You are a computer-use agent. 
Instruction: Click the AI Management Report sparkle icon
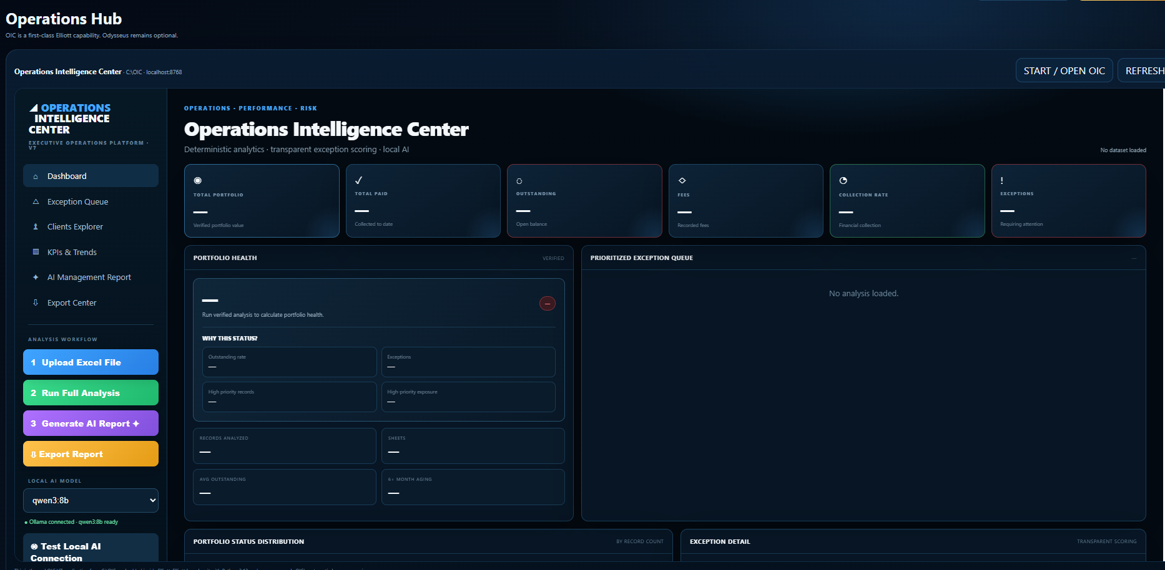click(x=36, y=278)
